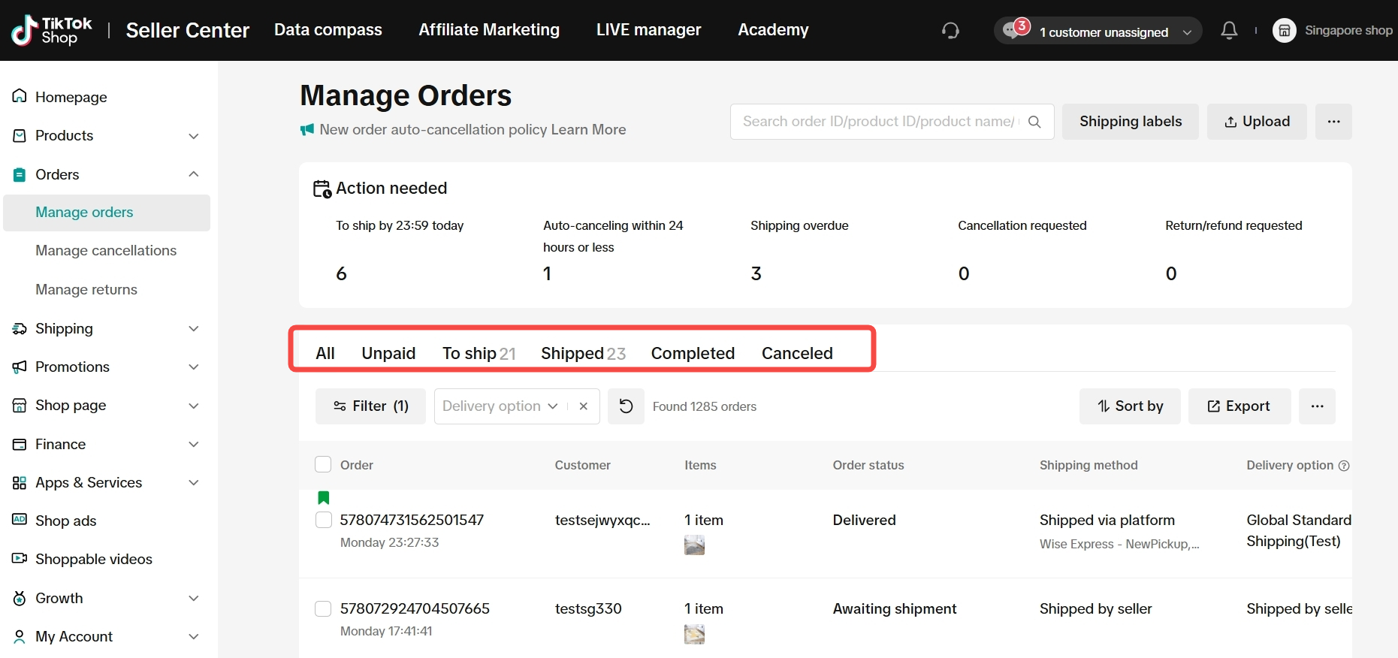The height and width of the screenshot is (658, 1398).
Task: Open customer support headset icon
Action: click(950, 31)
